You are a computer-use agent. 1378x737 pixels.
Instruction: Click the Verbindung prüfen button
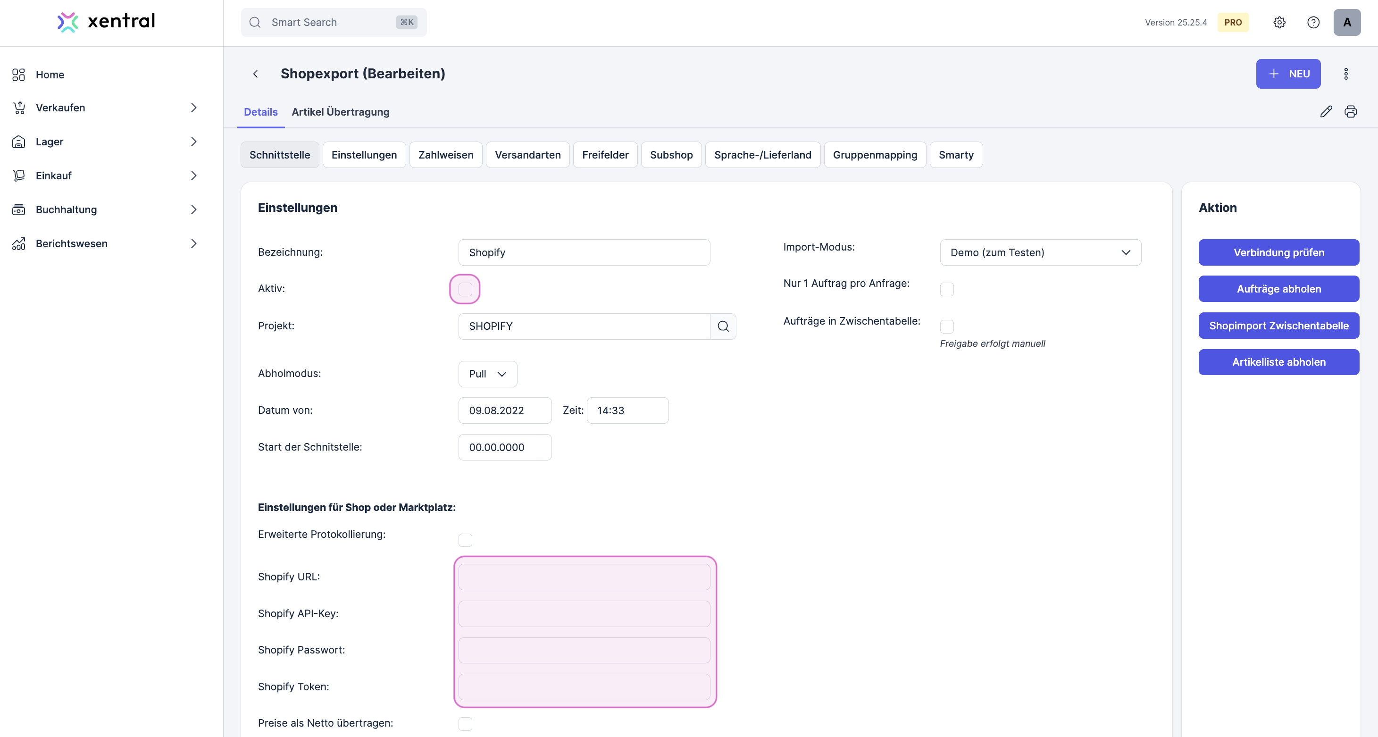[1278, 252]
